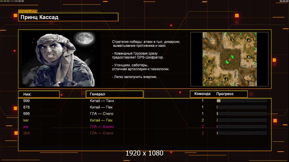Click team number for player ker
This screenshot has height=162, width=289.
coord(203,120)
